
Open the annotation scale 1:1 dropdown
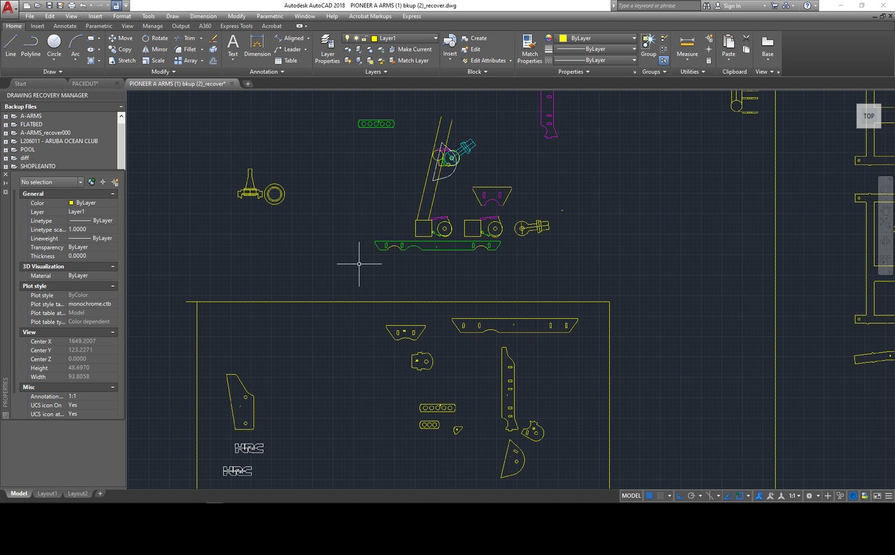pos(795,495)
